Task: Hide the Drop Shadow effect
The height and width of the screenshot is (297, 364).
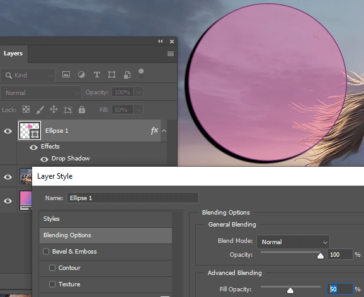Action: click(44, 159)
